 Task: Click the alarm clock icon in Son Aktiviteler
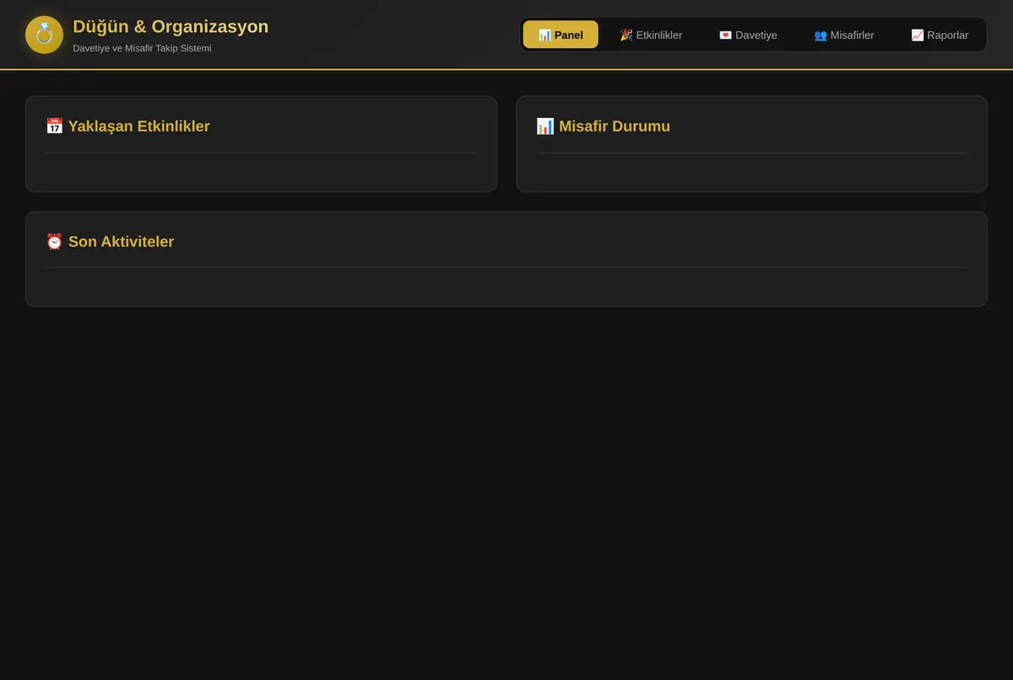click(54, 241)
